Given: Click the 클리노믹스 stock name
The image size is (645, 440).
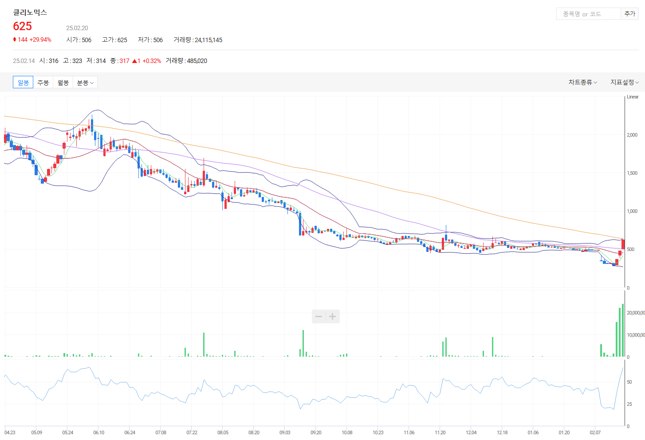Looking at the screenshot, I should (30, 12).
